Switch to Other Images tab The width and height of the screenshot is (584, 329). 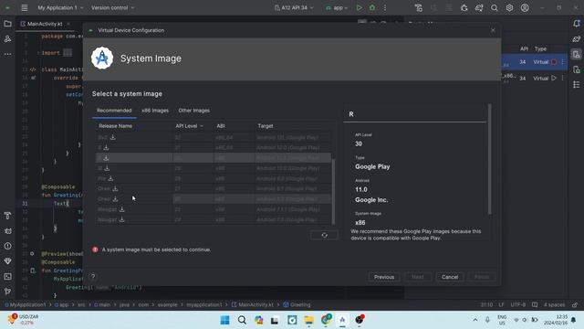tap(193, 111)
